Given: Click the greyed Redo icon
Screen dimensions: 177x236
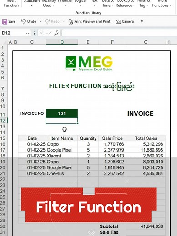Looking at the screenshot, I should tap(47, 22).
